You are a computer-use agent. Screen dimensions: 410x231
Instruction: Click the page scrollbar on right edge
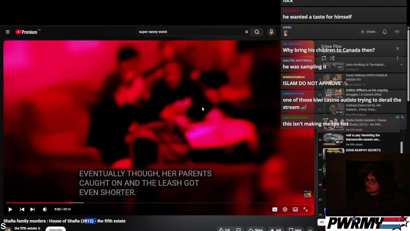point(408,66)
